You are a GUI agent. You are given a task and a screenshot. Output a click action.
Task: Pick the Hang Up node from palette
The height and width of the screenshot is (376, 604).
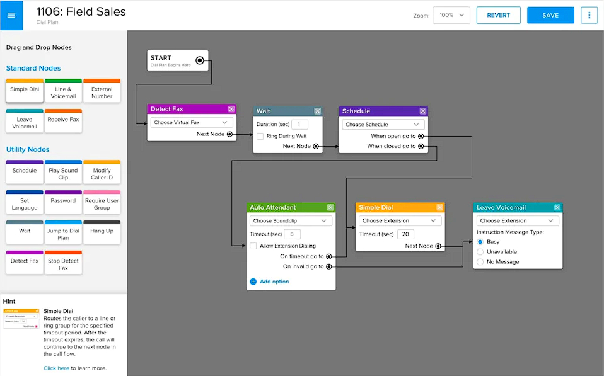tap(102, 231)
